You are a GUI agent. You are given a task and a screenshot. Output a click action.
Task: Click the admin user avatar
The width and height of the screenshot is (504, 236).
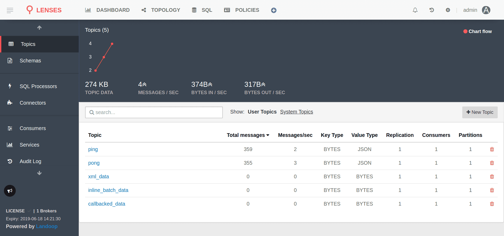486,10
